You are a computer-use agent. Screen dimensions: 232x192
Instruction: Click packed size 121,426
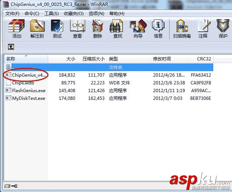click(x=96, y=90)
